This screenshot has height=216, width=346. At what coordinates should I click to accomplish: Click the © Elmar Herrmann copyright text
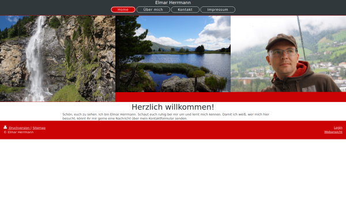18,132
